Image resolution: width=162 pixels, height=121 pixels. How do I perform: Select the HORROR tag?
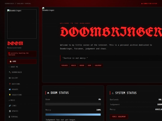click(x=82, y=65)
